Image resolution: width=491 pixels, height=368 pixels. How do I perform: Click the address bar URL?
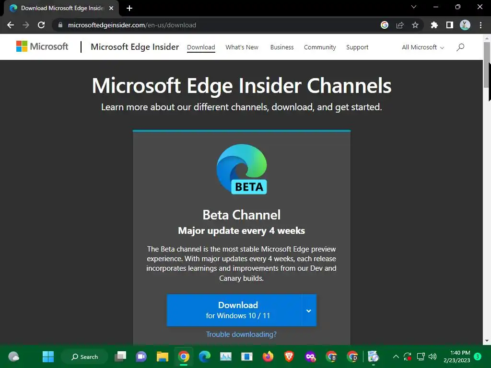(132, 25)
